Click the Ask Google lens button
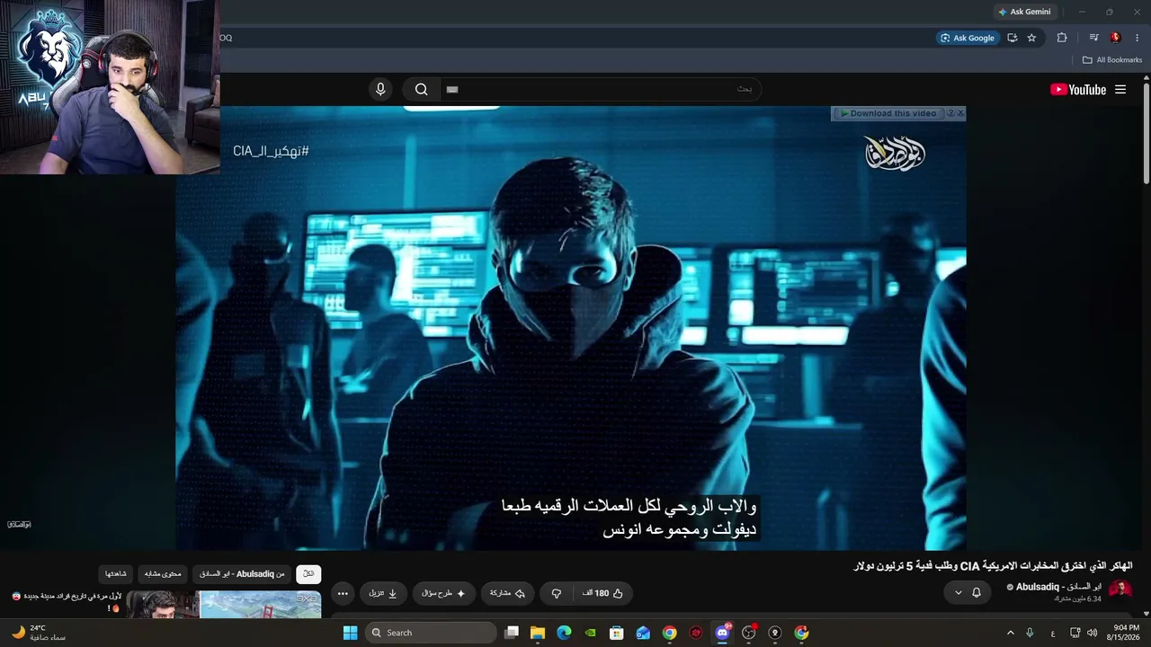 (967, 38)
